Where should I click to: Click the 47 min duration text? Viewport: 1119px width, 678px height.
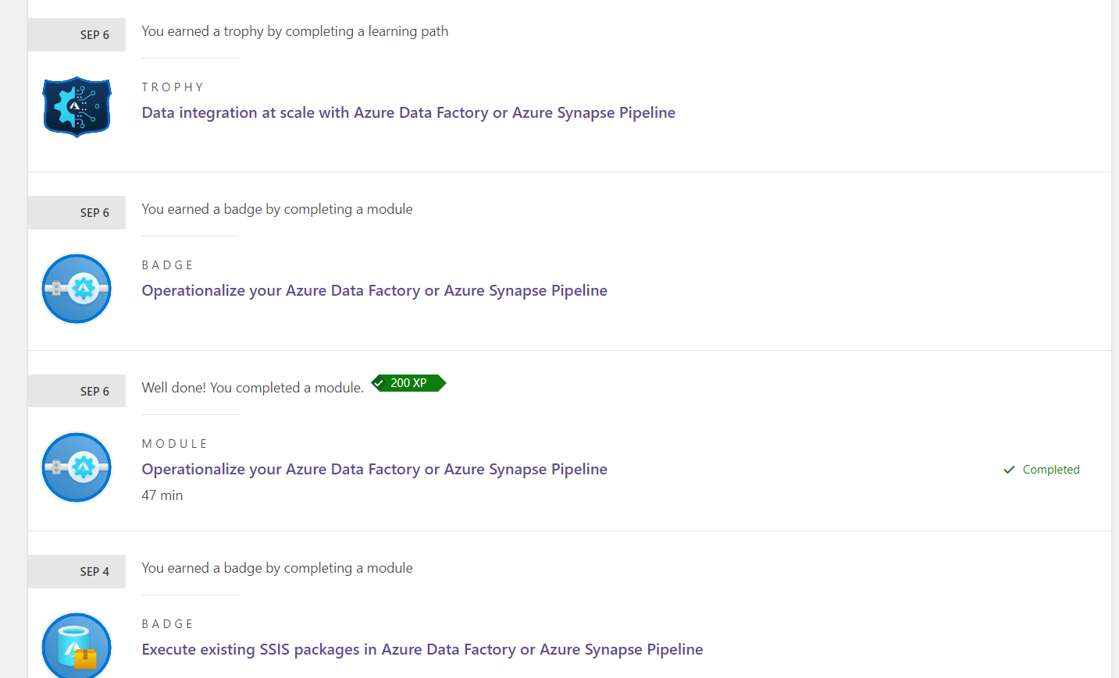[x=162, y=495]
